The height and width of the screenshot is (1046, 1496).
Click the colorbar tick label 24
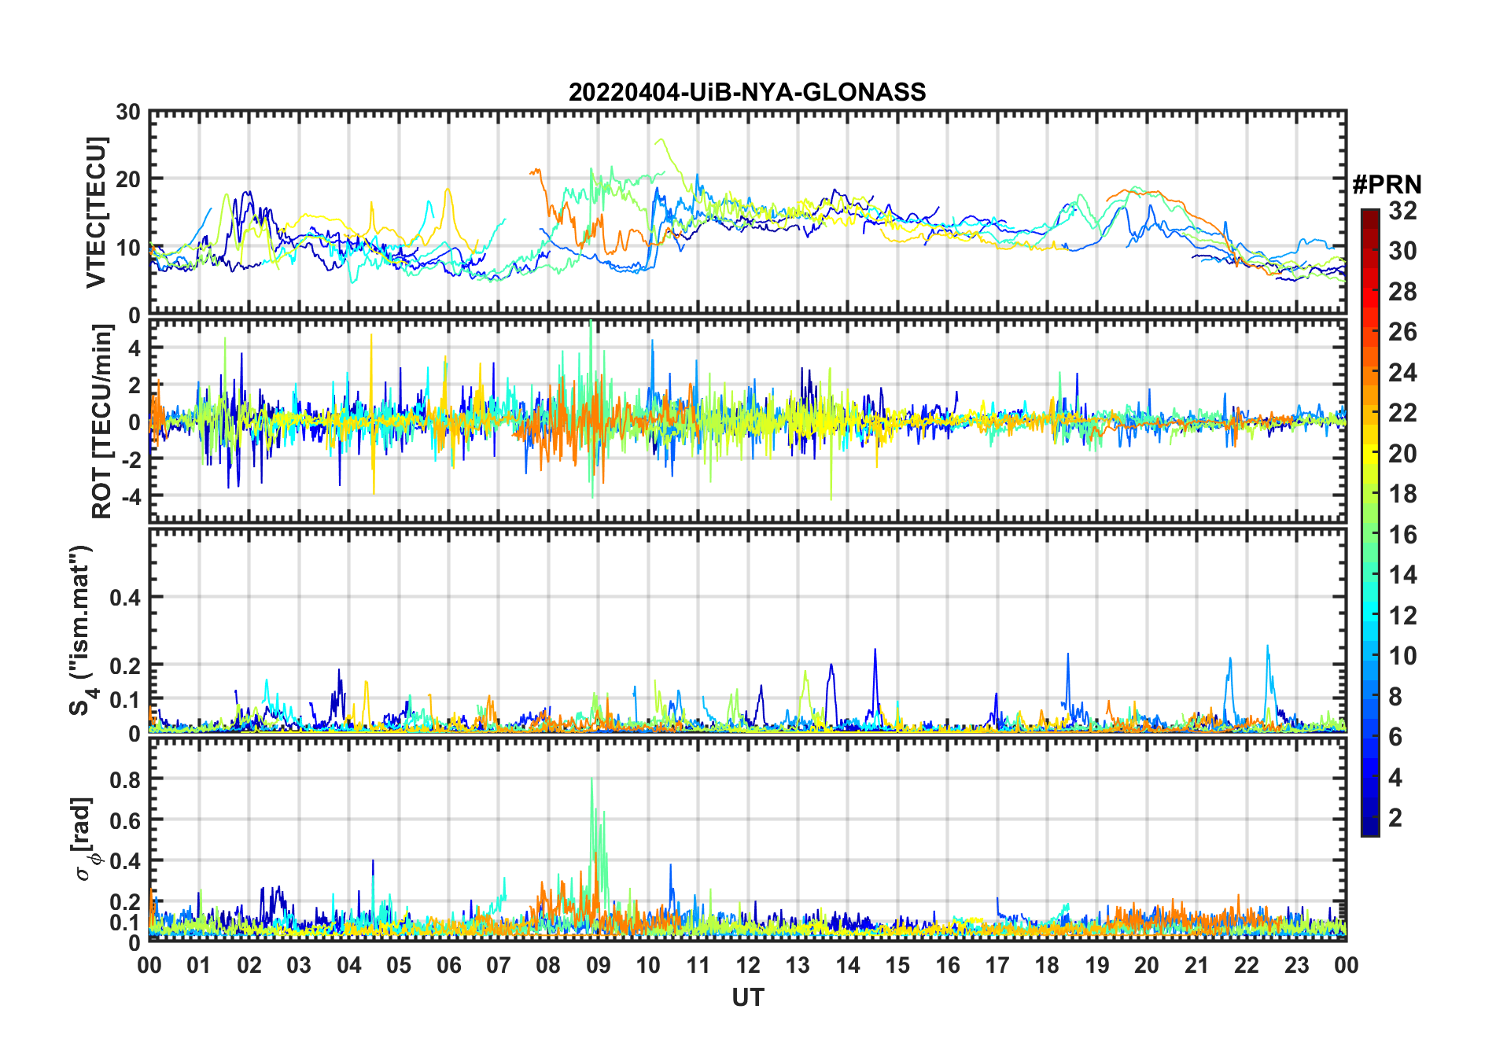[1402, 373]
